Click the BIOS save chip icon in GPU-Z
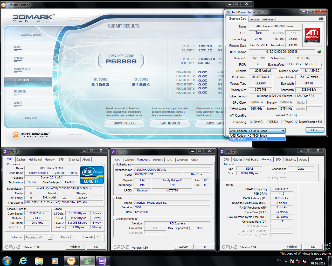The width and height of the screenshot is (332, 266). (319, 52)
